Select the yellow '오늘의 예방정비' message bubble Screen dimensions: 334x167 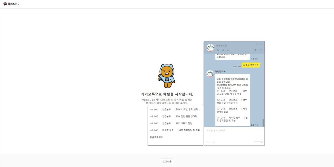click(x=251, y=65)
